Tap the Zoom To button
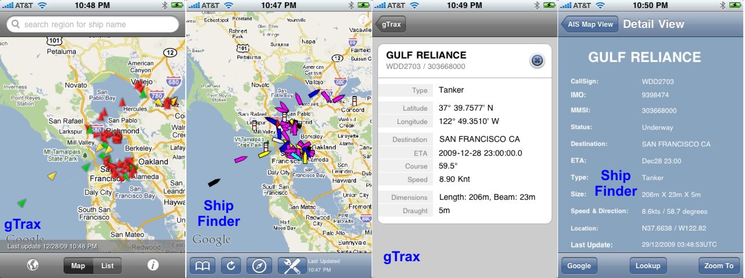Viewport: 745px width, 278px height. click(719, 266)
